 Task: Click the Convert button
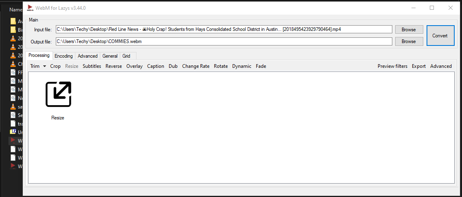click(440, 35)
